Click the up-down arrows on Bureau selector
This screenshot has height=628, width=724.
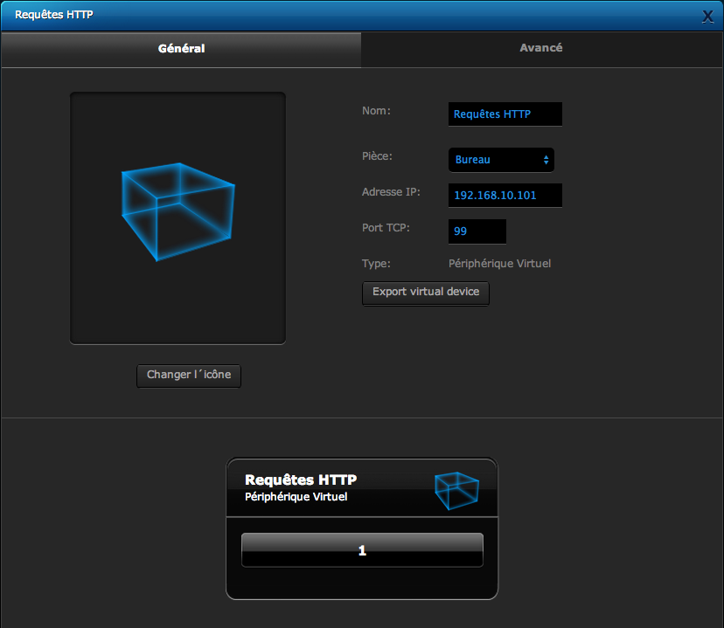(x=546, y=160)
